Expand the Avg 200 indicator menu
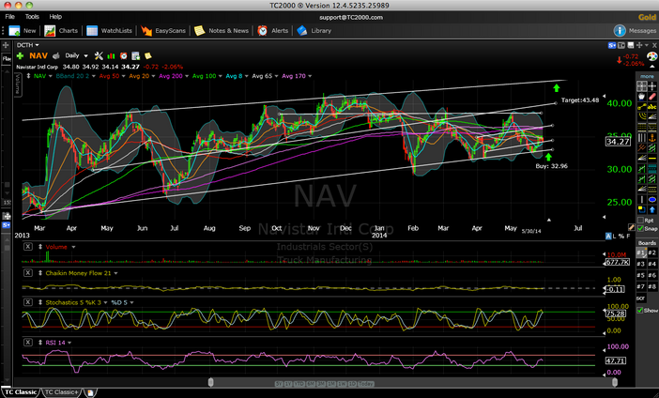The image size is (659, 398). click(x=186, y=76)
